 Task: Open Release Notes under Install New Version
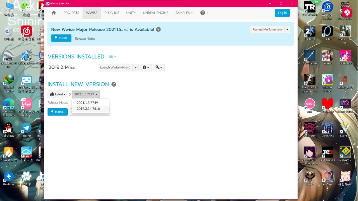point(58,102)
